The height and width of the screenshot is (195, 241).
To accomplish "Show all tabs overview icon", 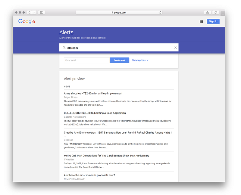I will point(216,12).
